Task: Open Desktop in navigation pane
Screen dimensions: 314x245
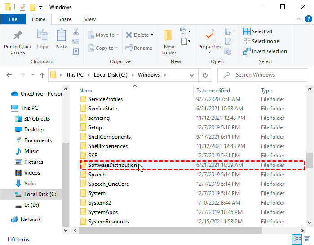Action: click(29, 130)
